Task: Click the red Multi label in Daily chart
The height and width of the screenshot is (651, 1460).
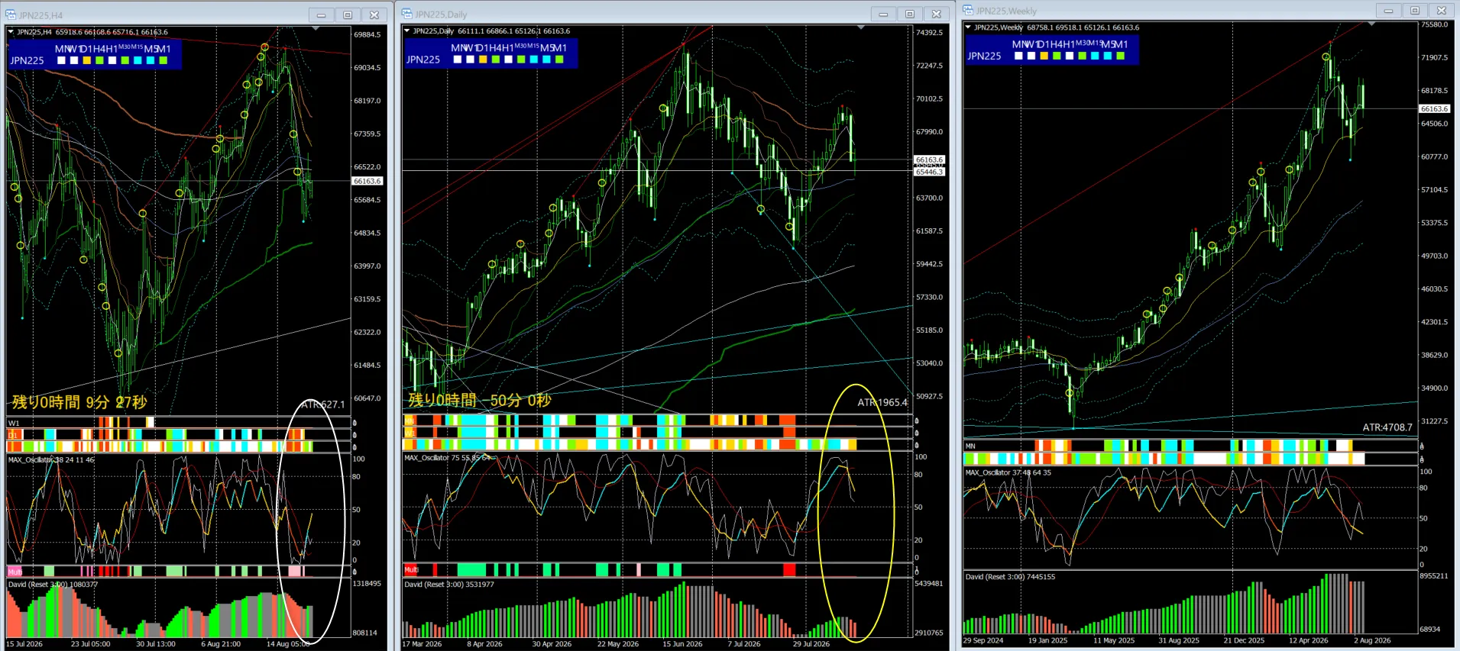Action: [x=411, y=570]
